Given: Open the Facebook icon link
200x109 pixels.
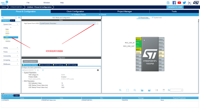Looking at the screenshot, I should [174, 3].
